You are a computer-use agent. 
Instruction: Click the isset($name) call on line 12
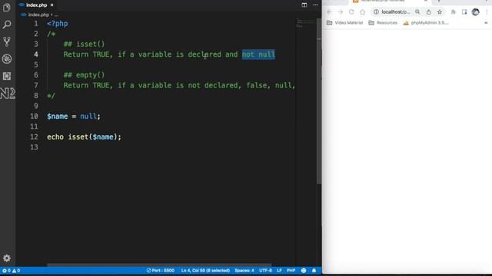pyautogui.click(x=92, y=137)
